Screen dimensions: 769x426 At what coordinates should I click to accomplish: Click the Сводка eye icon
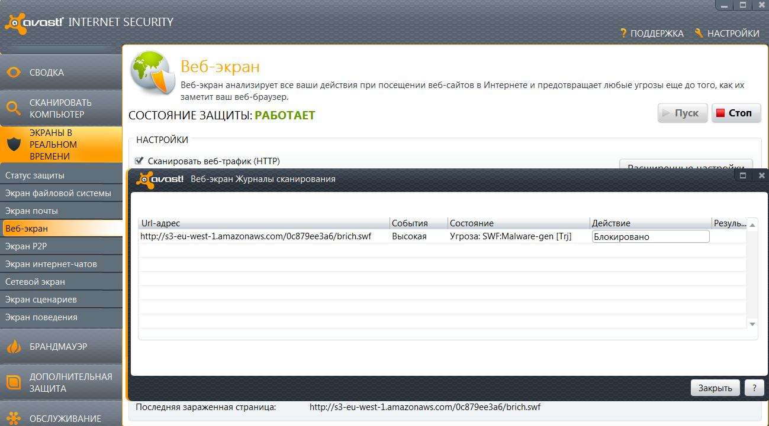[x=14, y=73]
